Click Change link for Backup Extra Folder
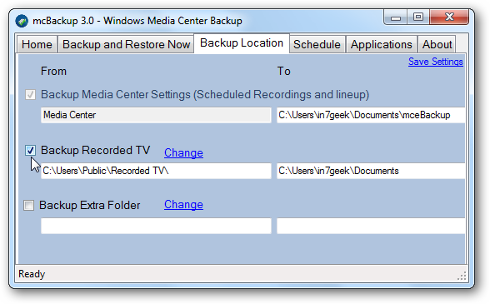490x304 pixels. pyautogui.click(x=183, y=204)
